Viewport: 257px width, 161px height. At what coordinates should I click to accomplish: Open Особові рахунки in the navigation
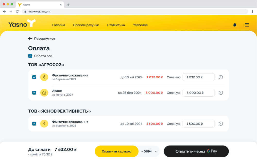pos(86,25)
